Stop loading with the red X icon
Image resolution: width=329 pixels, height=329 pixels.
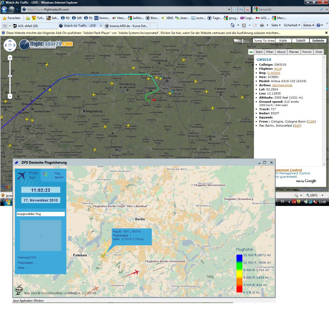pyautogui.click(x=247, y=9)
